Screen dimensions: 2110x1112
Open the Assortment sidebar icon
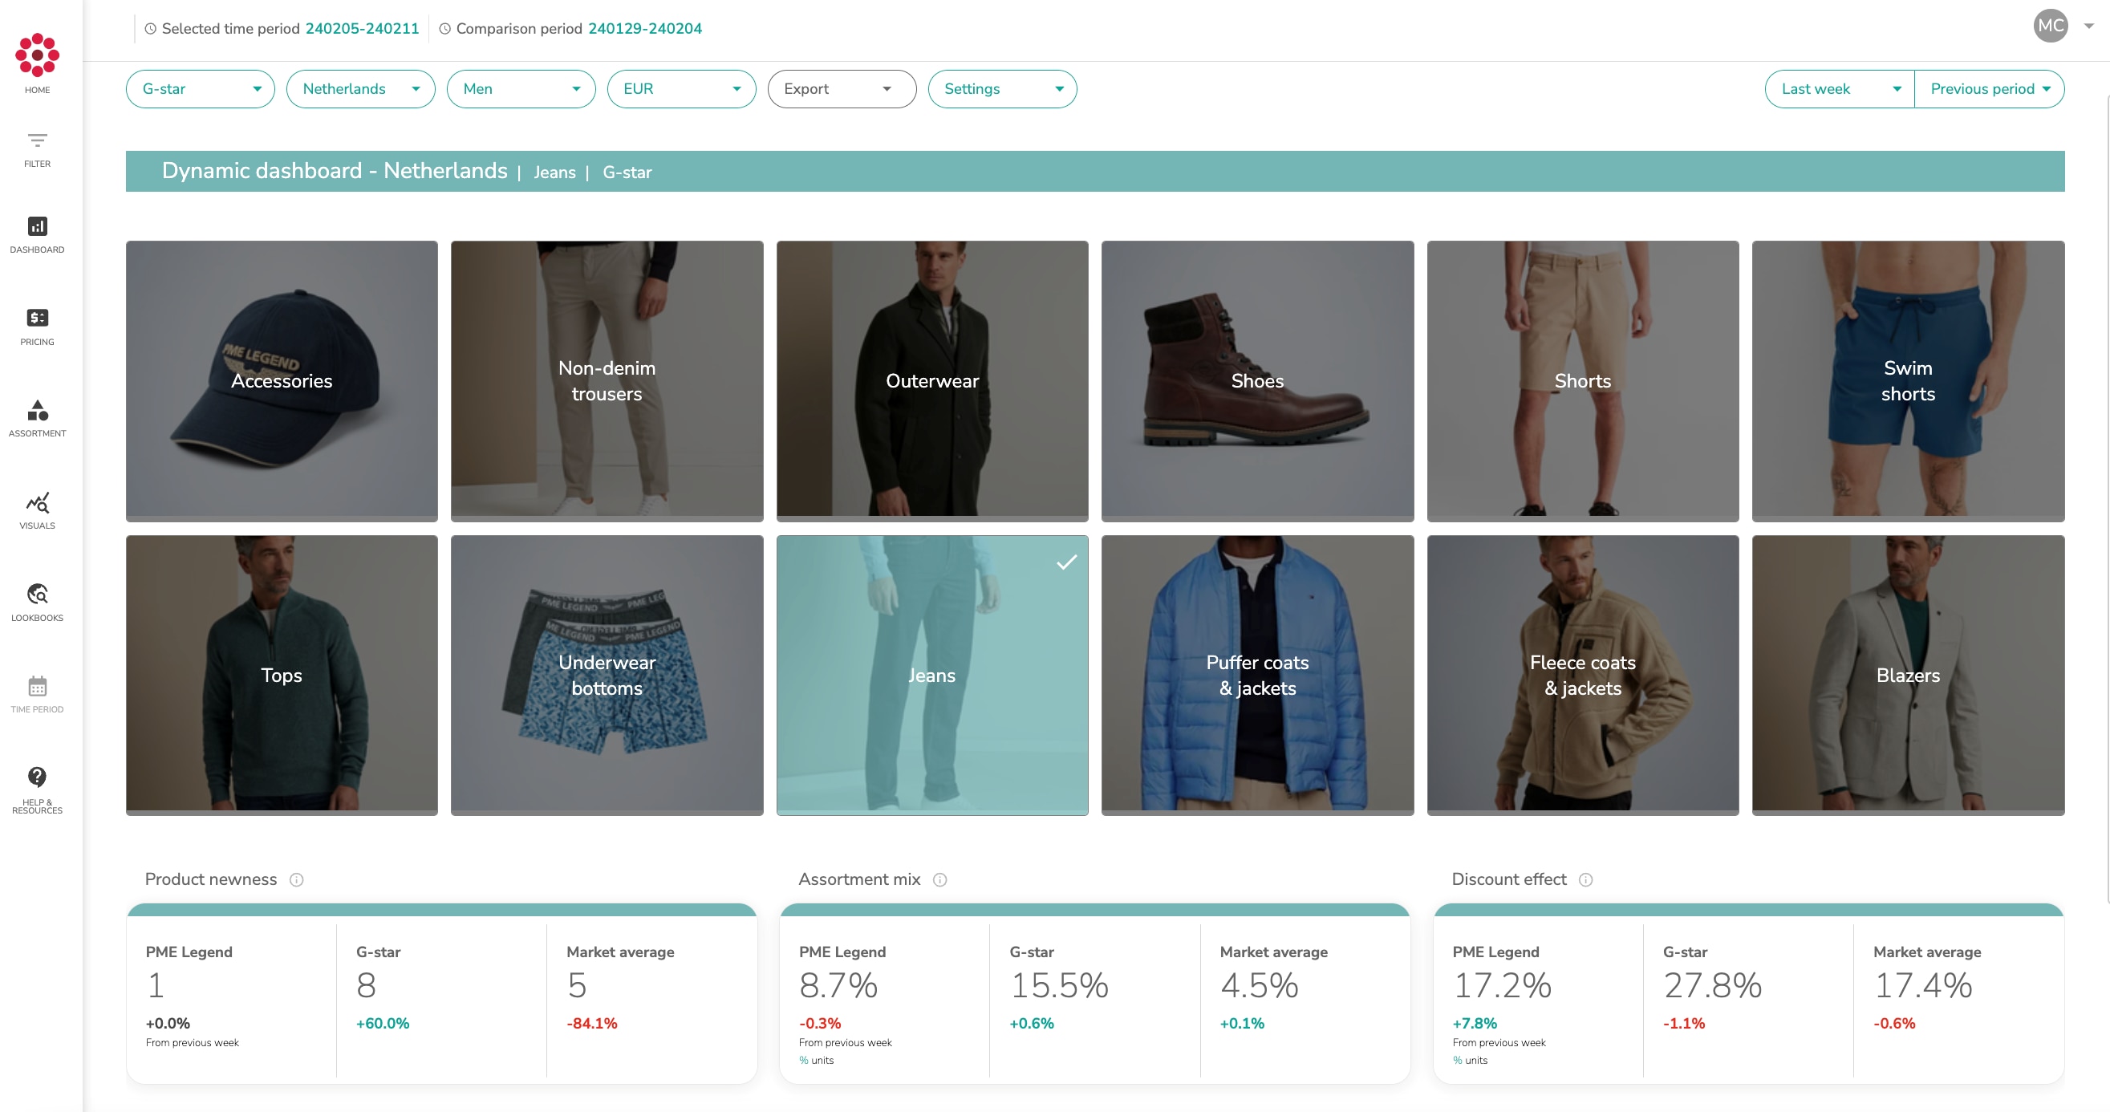(x=37, y=418)
